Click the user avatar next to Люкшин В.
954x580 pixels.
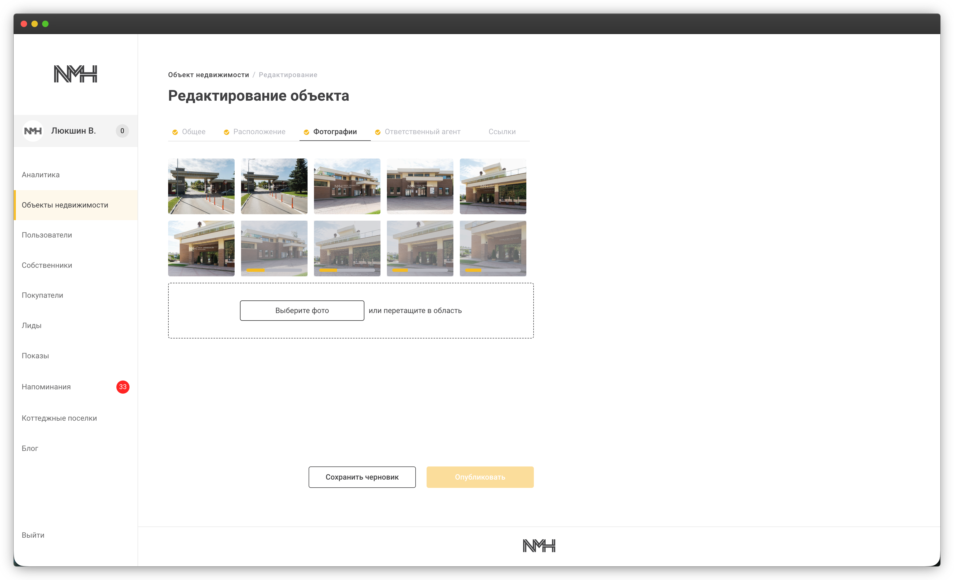tap(33, 131)
